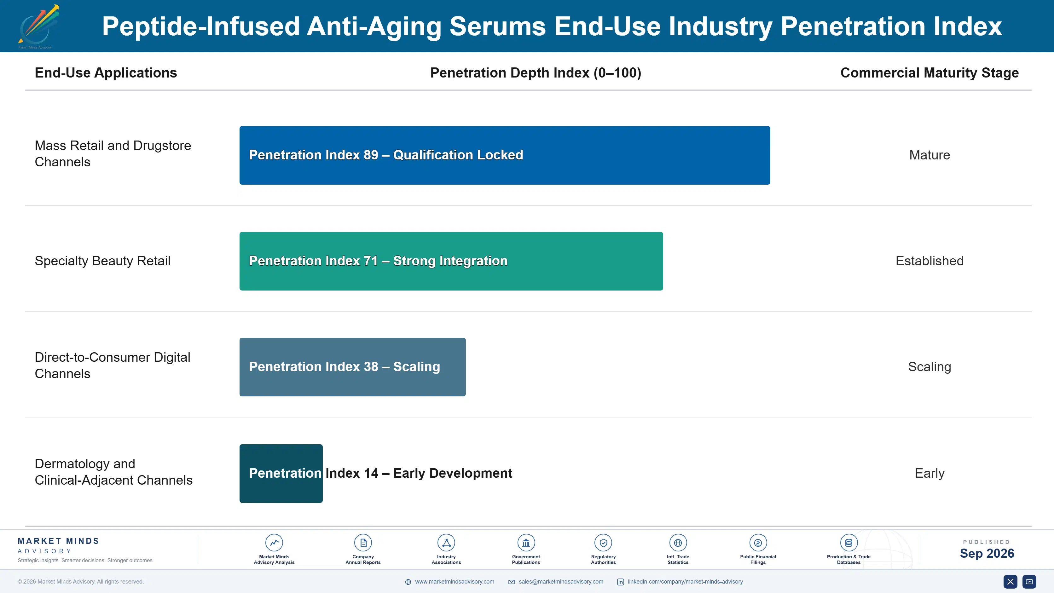The image size is (1054, 593).
Task: Click the Penetration Index 38 Scaling bar
Action: click(353, 367)
